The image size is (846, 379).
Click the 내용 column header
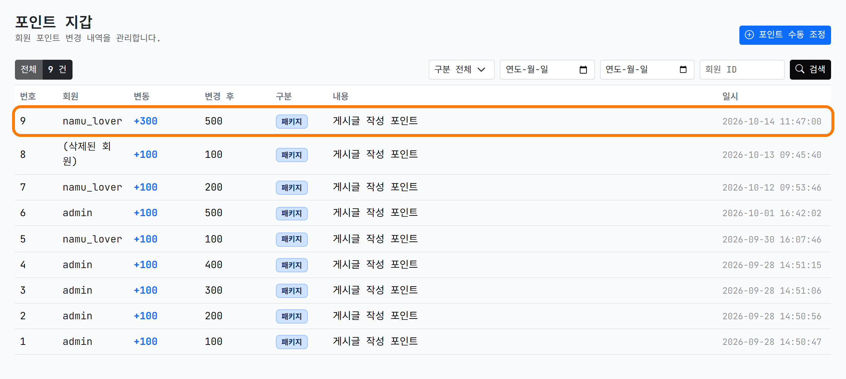341,96
